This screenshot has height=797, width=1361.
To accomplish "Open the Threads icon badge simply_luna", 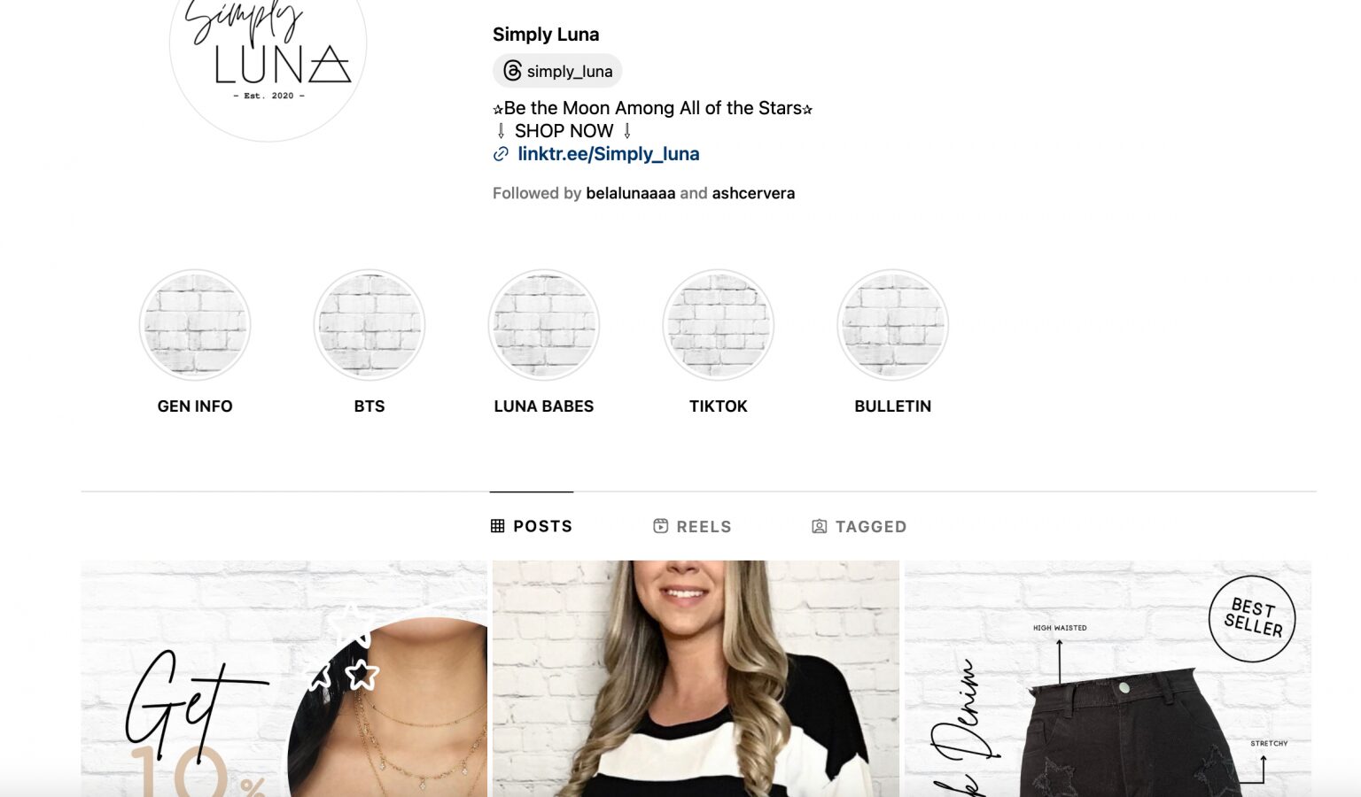I will pyautogui.click(x=557, y=71).
